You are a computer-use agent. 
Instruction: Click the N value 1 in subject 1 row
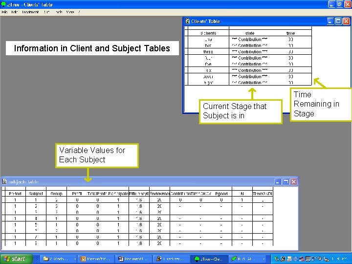point(242,200)
